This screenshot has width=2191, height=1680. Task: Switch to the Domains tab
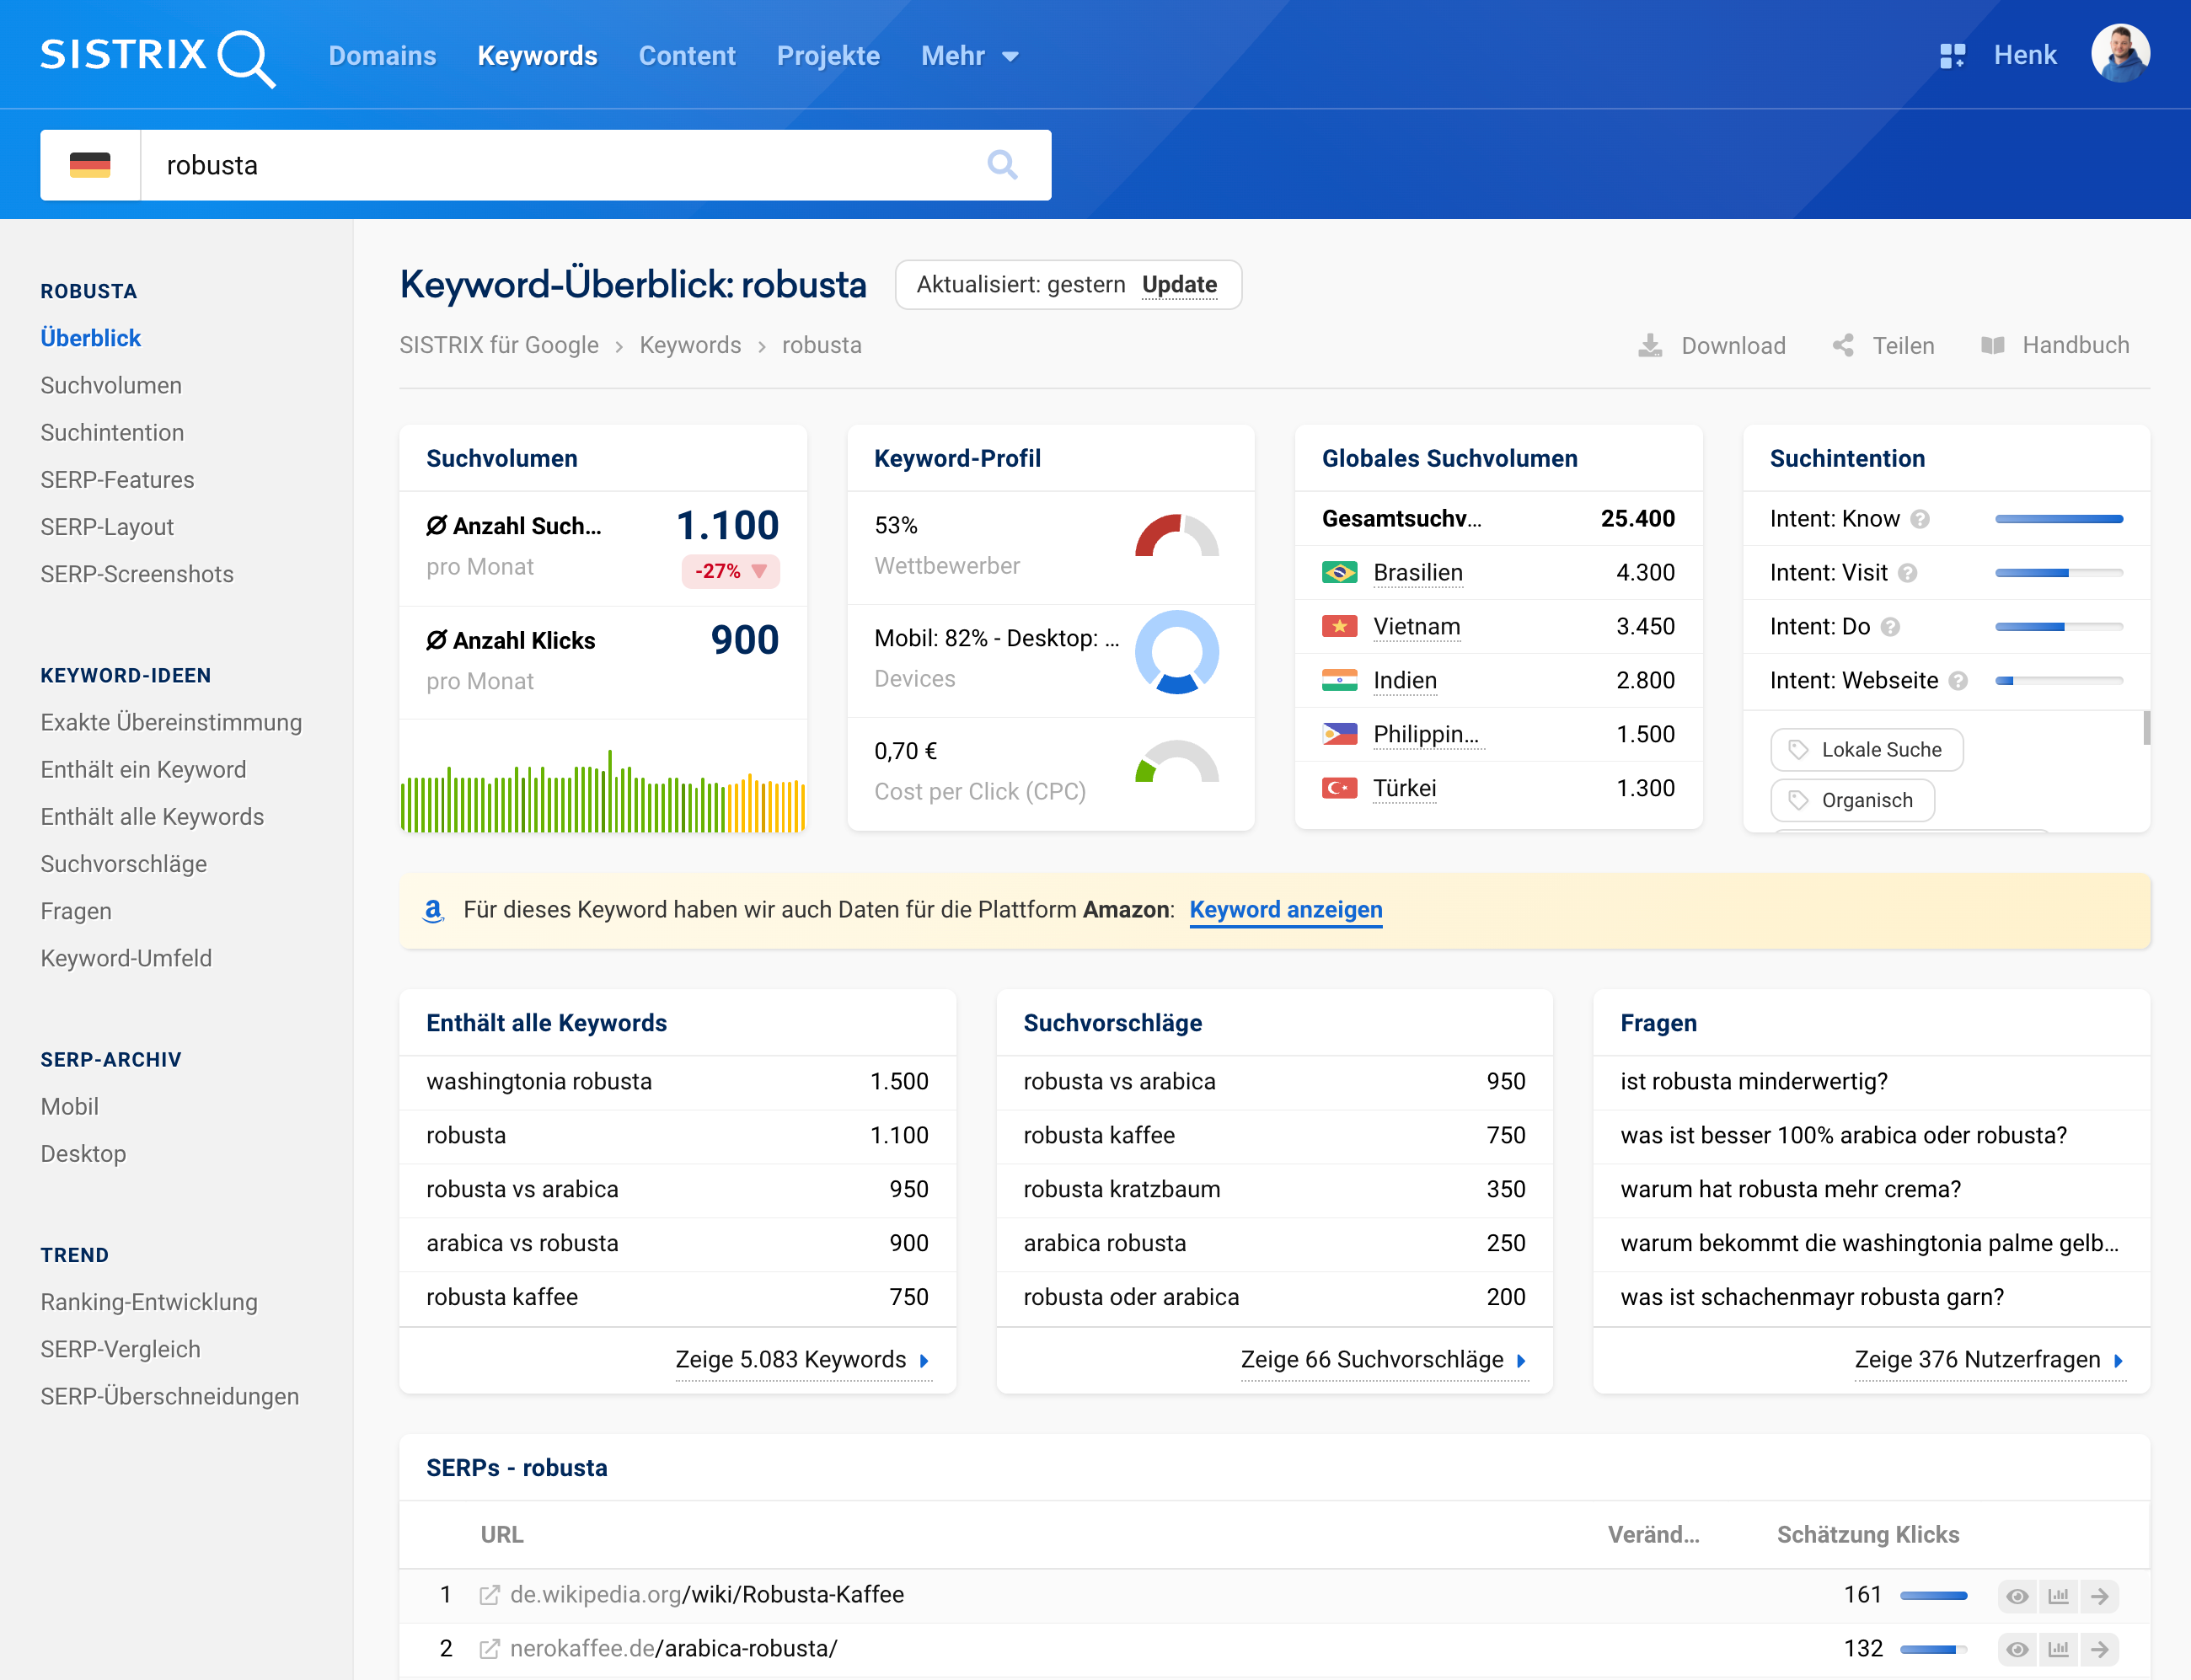pos(382,56)
